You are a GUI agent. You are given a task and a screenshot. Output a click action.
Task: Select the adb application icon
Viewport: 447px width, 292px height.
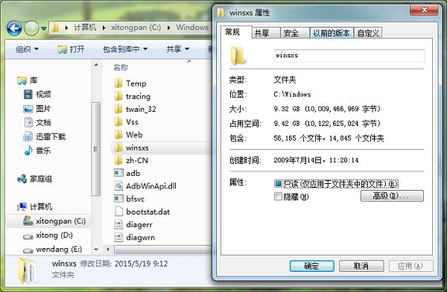[x=118, y=173]
